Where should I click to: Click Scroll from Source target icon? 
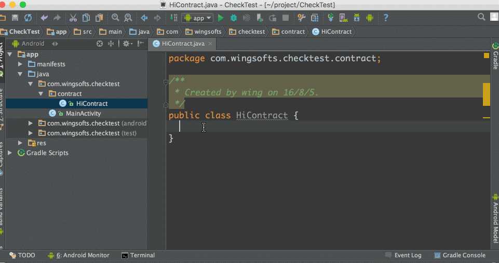pos(100,44)
